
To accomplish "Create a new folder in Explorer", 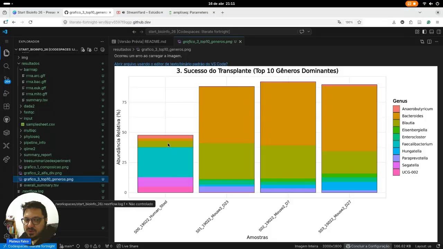I will pyautogui.click(x=89, y=49).
